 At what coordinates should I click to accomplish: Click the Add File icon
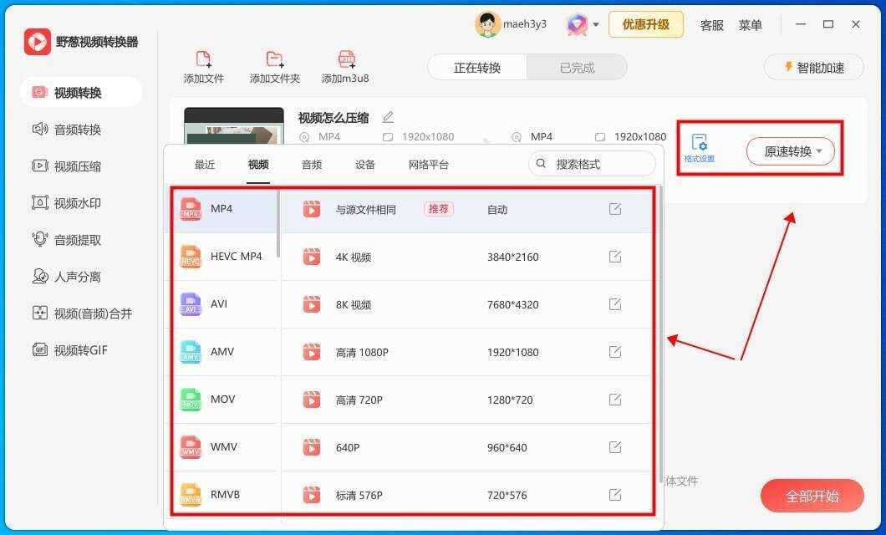pyautogui.click(x=203, y=59)
